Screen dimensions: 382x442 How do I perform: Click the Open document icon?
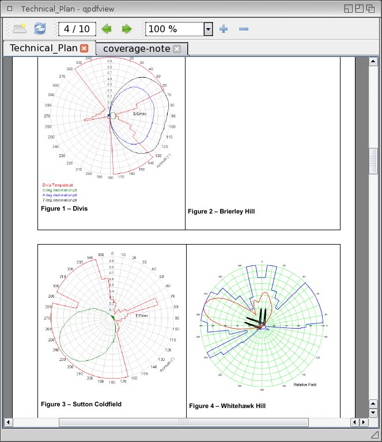pyautogui.click(x=20, y=29)
